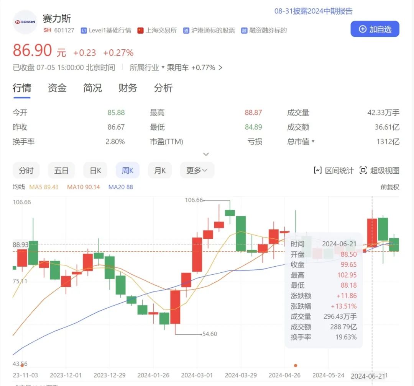Click the current price 86.90
The width and height of the screenshot is (414, 386).
pos(32,50)
